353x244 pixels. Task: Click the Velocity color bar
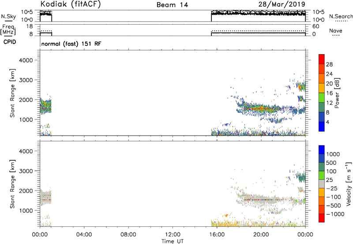[x=322, y=184]
